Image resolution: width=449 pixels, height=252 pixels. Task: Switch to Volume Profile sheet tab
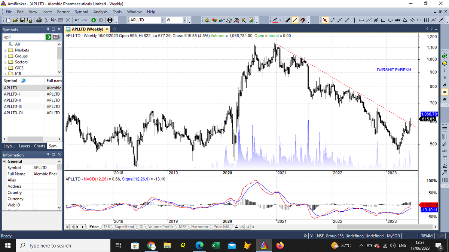162,227
